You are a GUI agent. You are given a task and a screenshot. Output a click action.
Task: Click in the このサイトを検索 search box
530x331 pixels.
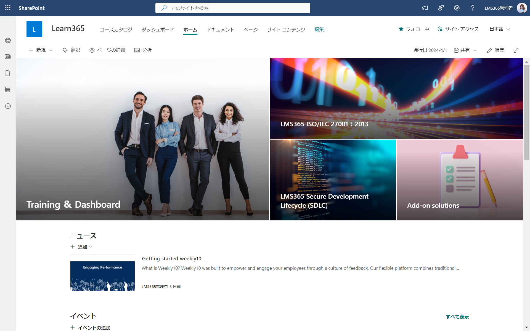click(233, 8)
